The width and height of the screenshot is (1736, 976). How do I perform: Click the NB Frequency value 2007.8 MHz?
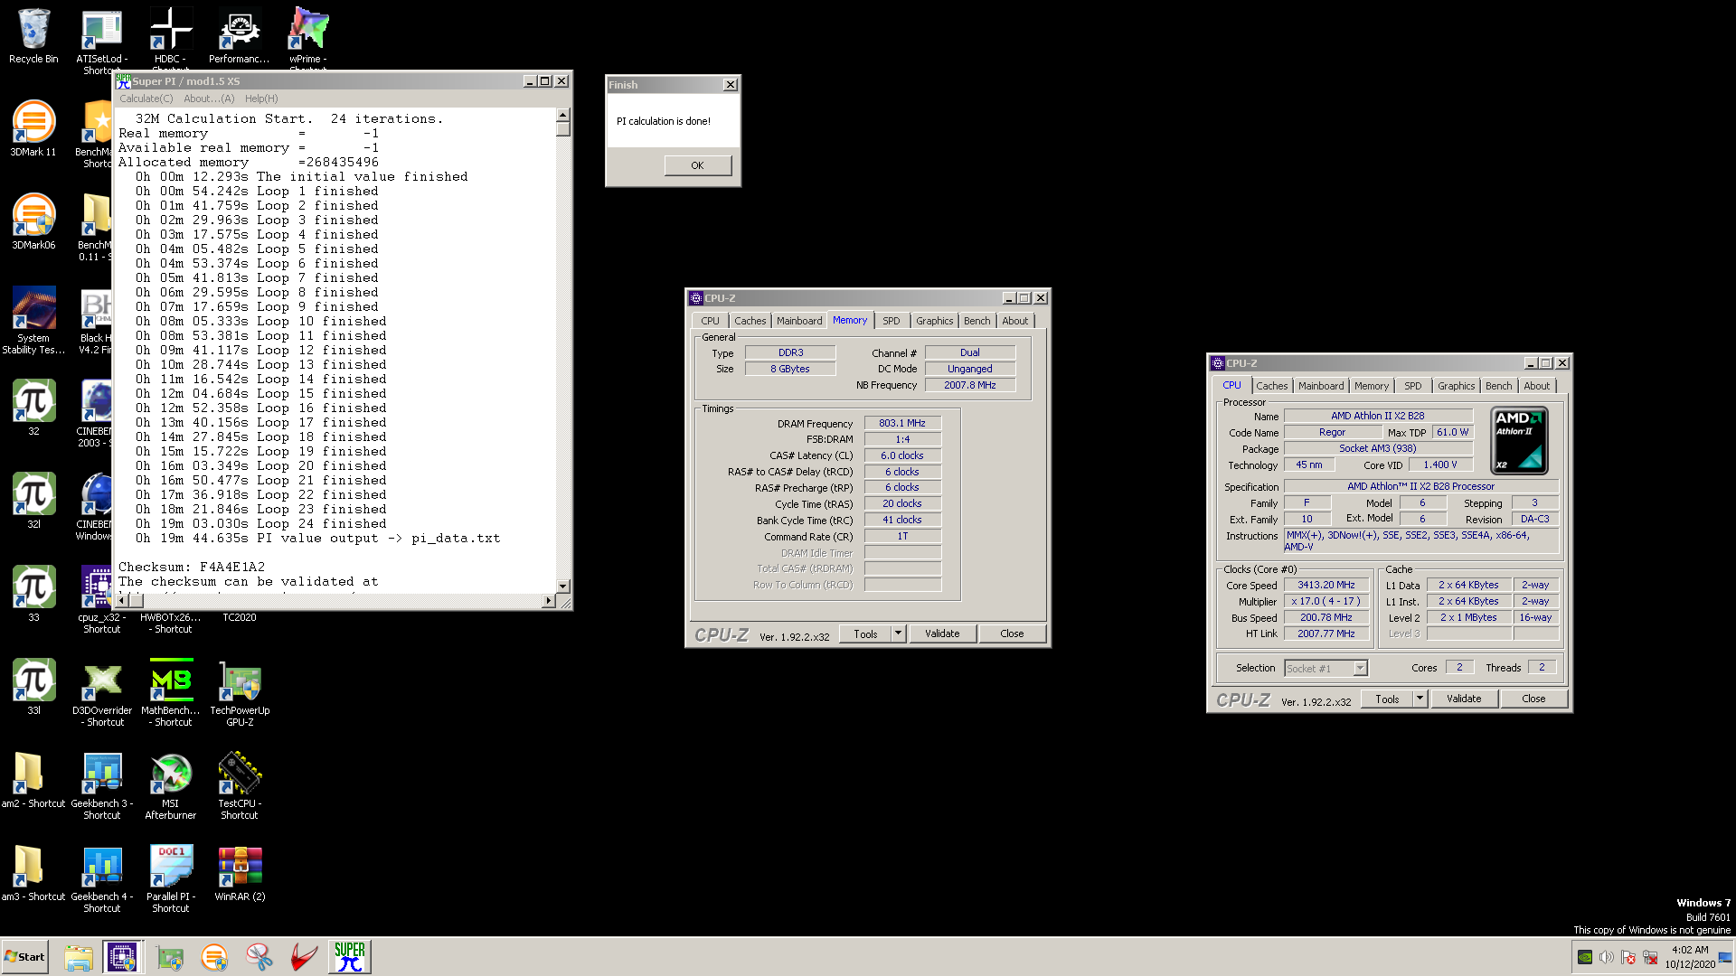(x=969, y=385)
